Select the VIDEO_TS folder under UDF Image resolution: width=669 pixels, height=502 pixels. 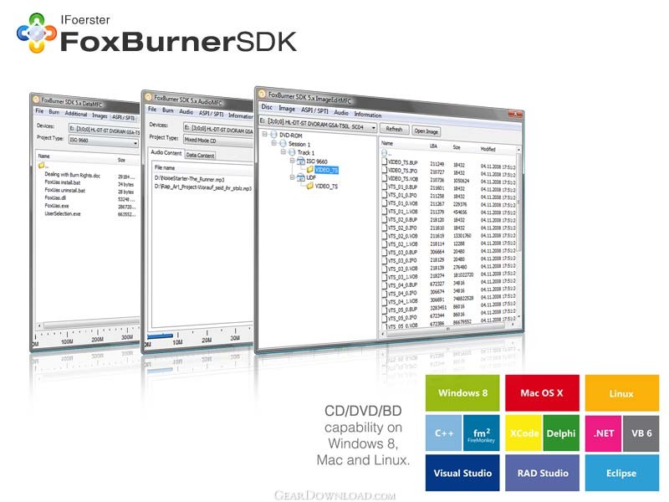tap(326, 186)
